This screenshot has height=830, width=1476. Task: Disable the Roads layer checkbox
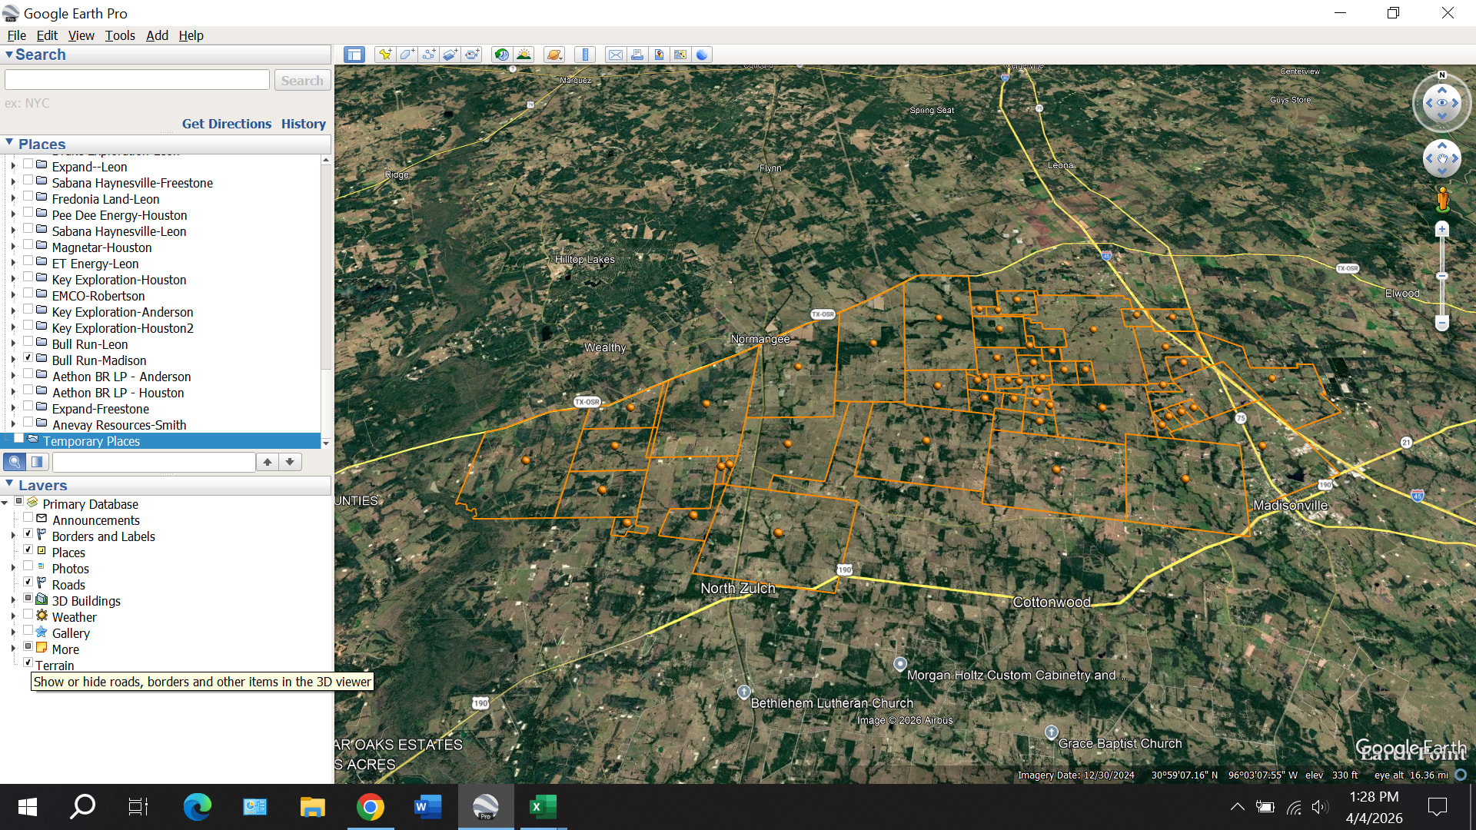coord(28,583)
